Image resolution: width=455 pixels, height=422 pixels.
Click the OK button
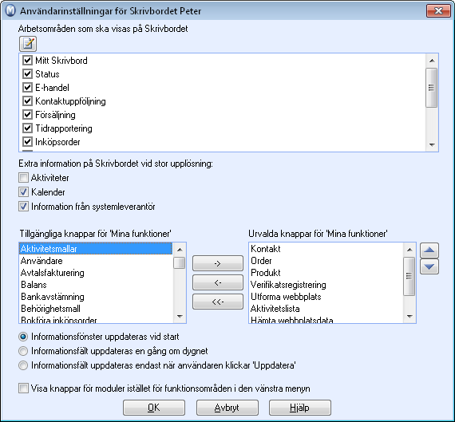(x=154, y=408)
